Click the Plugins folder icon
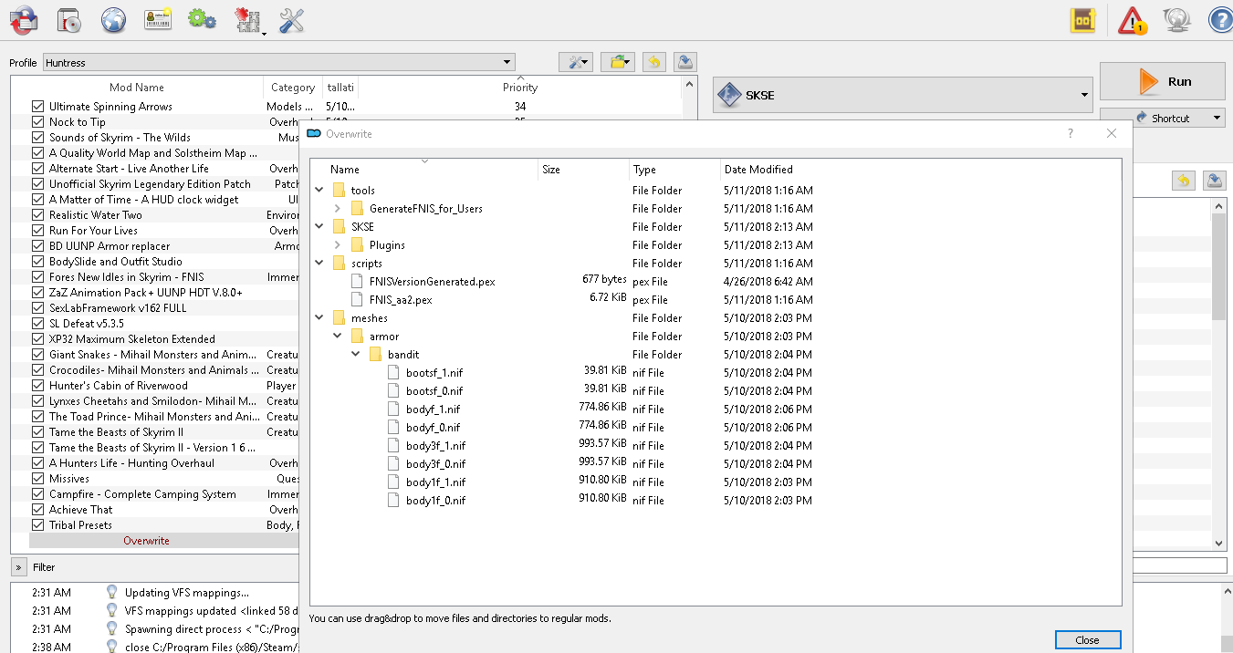The image size is (1233, 653). click(x=357, y=245)
